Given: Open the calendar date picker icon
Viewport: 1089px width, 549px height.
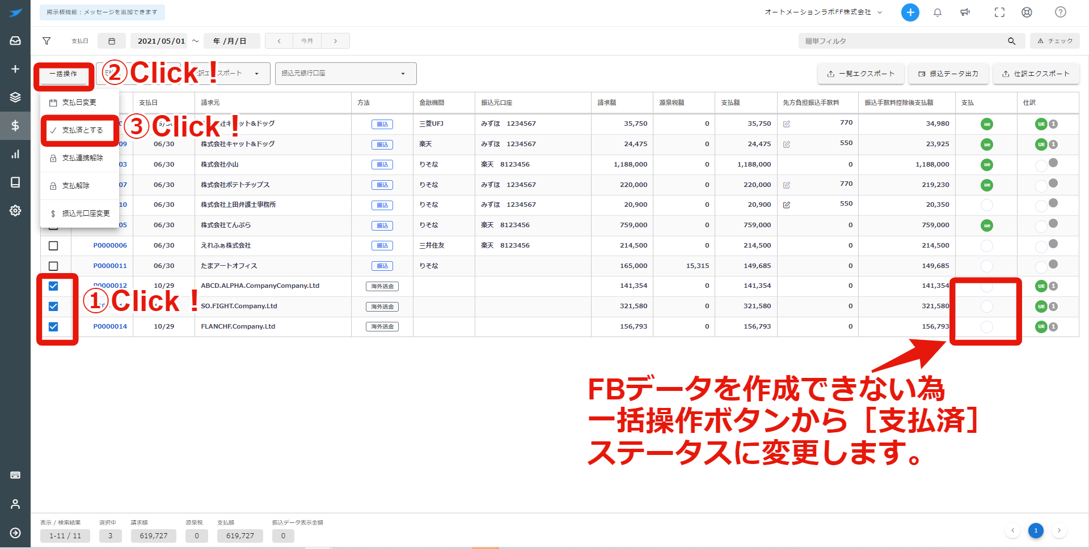Looking at the screenshot, I should coord(112,41).
